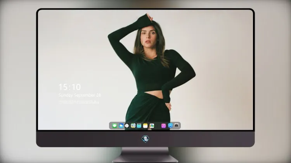Open the Weather app in dock
Screen dimensions: 291x163
tap(121, 126)
